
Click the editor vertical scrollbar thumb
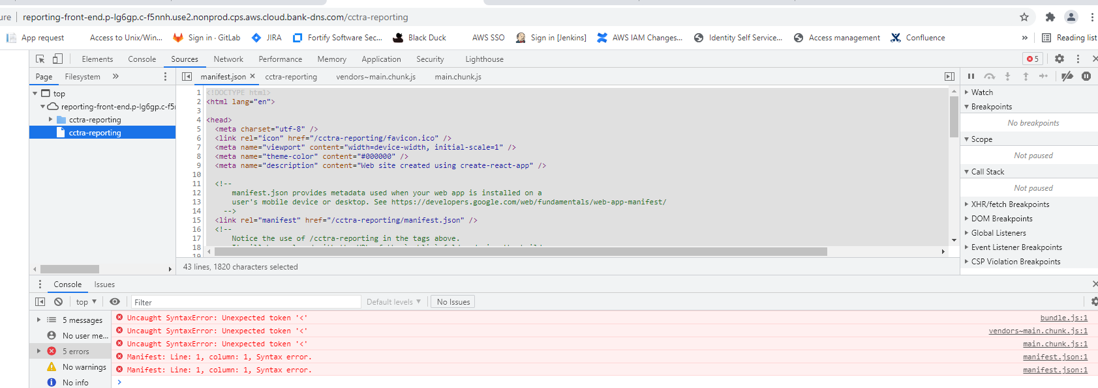954,116
